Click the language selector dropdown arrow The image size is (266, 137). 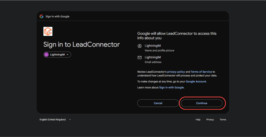click(70, 120)
